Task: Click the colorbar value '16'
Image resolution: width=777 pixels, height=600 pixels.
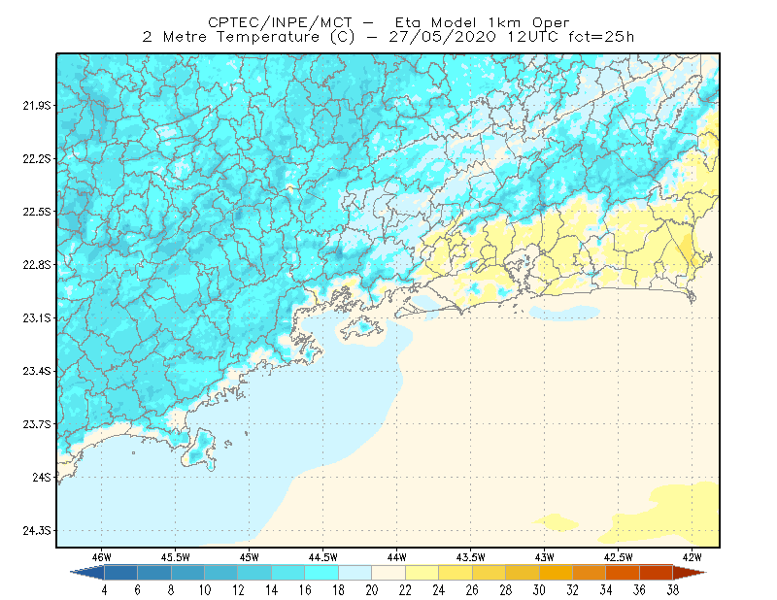Action: pyautogui.click(x=305, y=590)
